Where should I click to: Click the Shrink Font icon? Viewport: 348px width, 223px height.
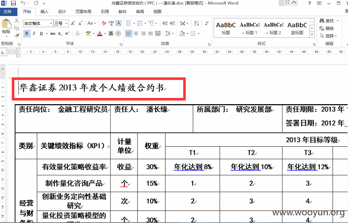pos(80,23)
